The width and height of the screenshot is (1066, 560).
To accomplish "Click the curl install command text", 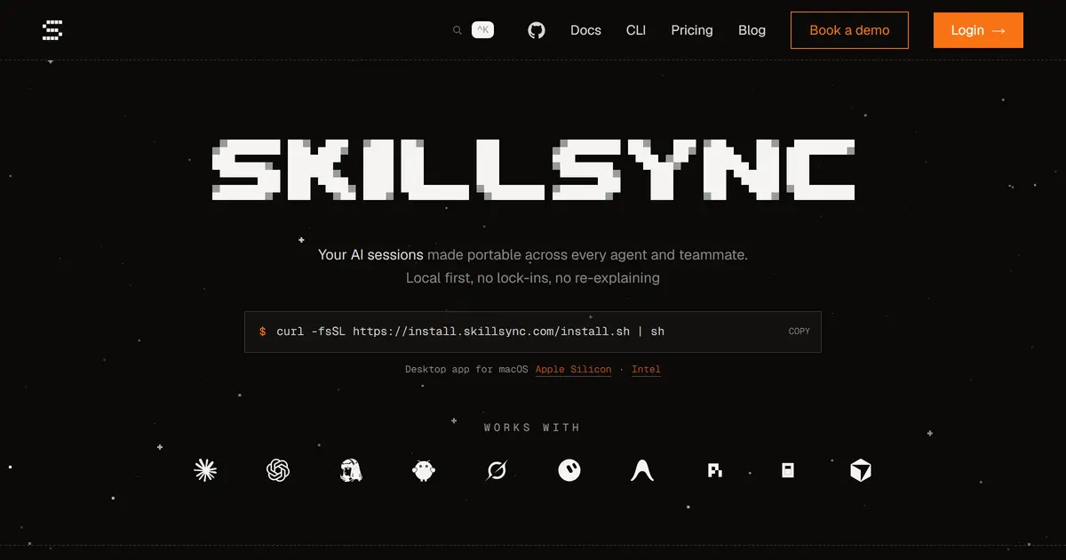I will pyautogui.click(x=470, y=332).
